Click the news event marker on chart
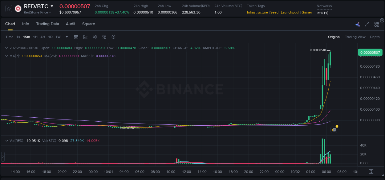The height and width of the screenshot is (180, 385). [x=334, y=130]
